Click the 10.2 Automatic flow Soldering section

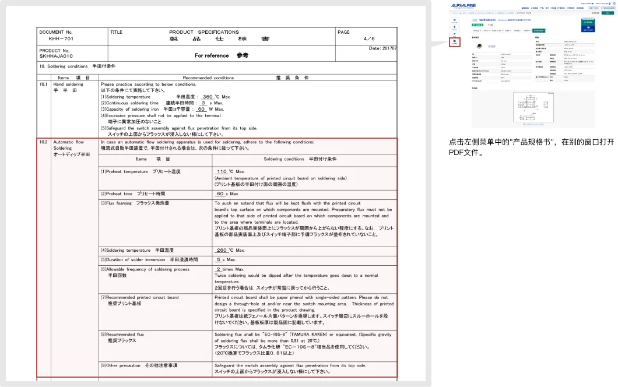[217, 258]
